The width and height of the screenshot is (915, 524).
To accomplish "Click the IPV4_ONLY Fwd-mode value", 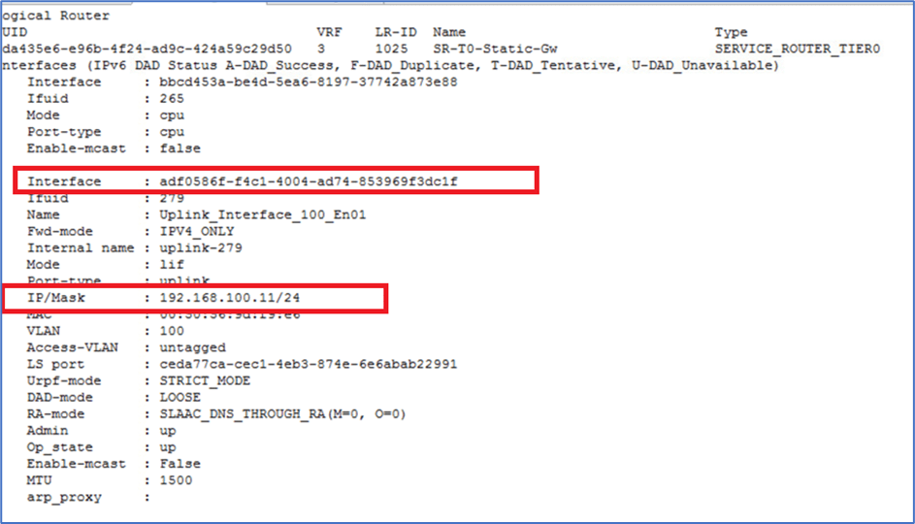I will coord(197,231).
